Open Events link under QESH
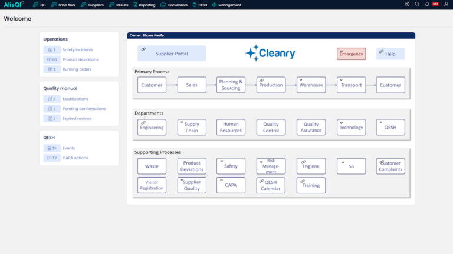This screenshot has width=453, height=254. [69, 148]
